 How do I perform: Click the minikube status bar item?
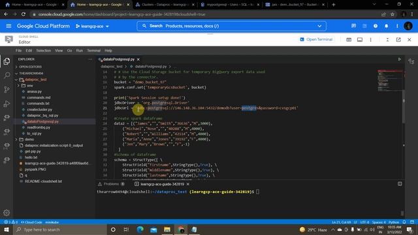tap(52, 222)
